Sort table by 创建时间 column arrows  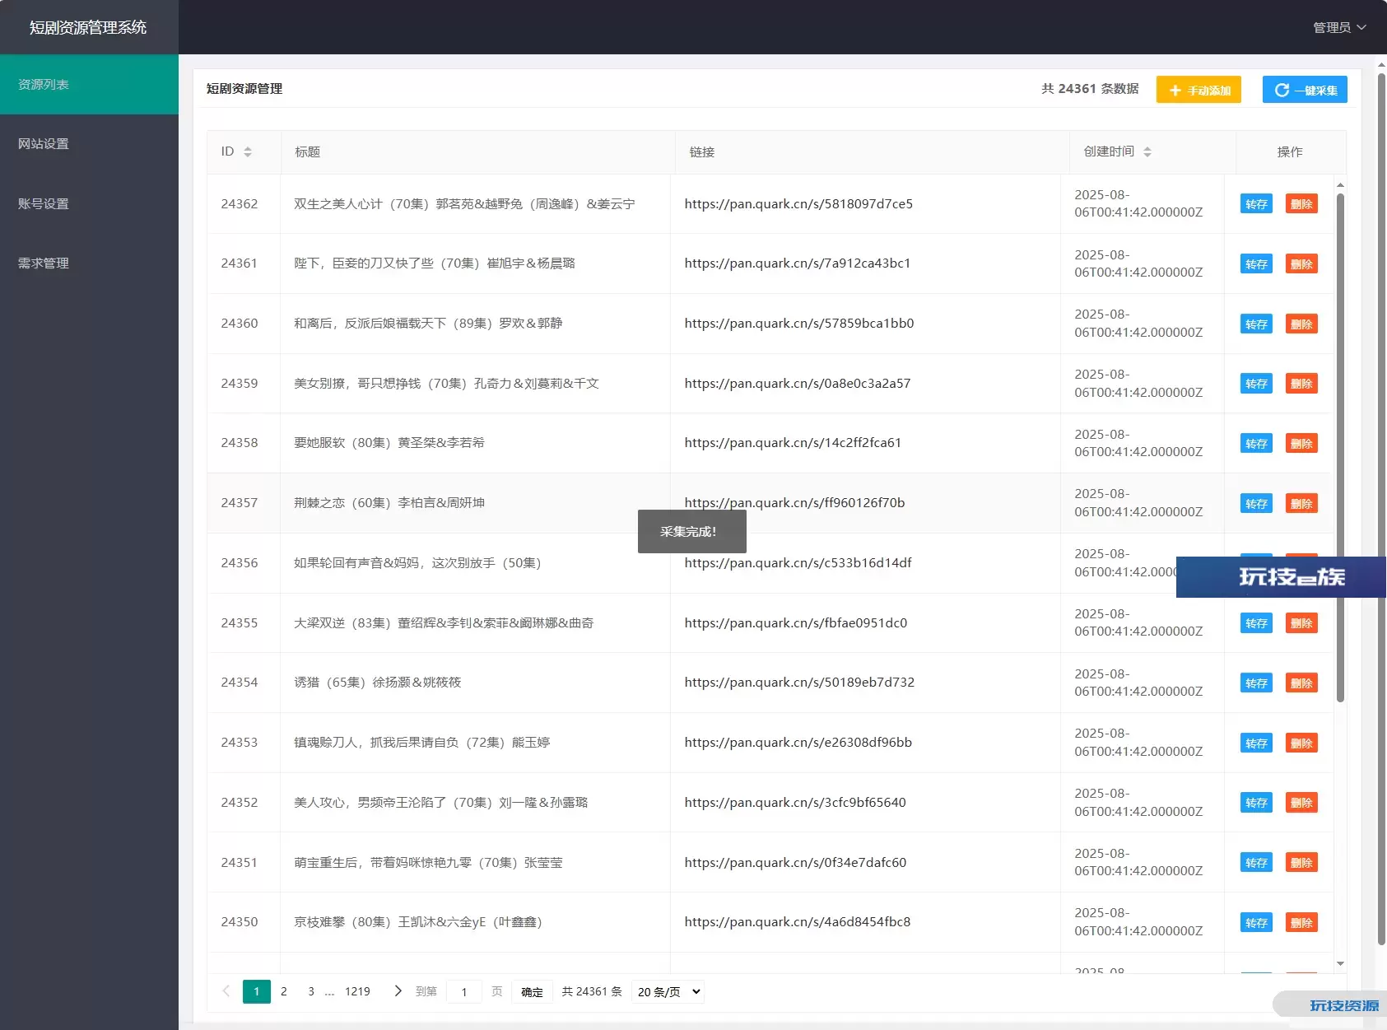click(x=1147, y=151)
